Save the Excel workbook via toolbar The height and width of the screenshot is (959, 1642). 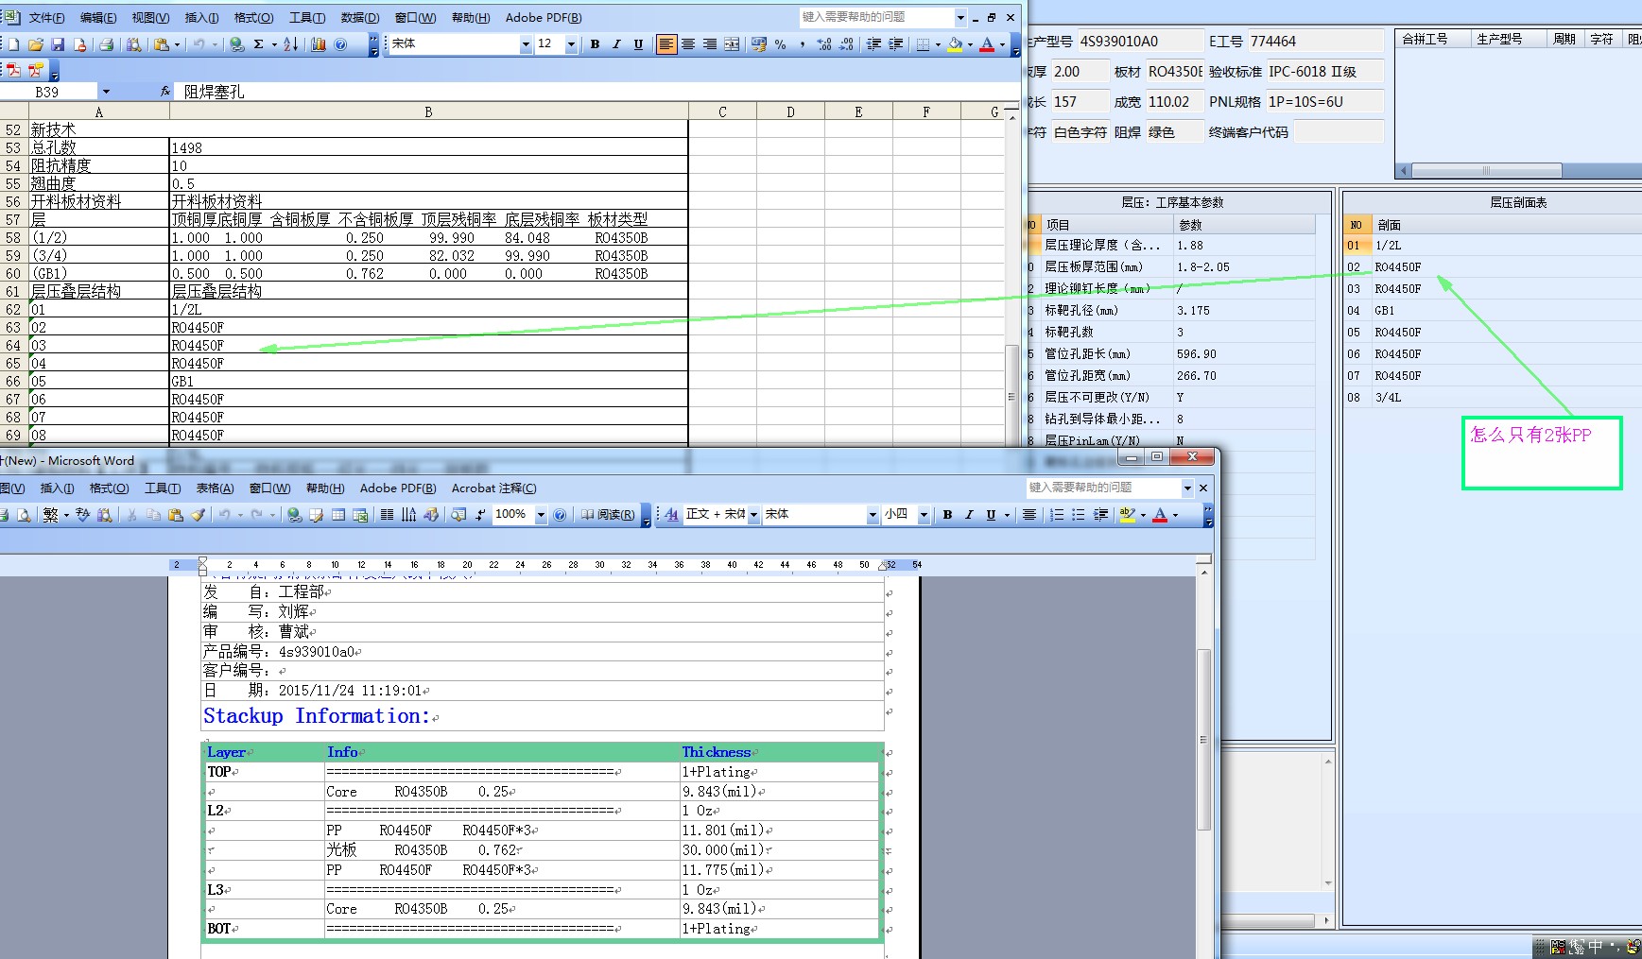pyautogui.click(x=58, y=44)
